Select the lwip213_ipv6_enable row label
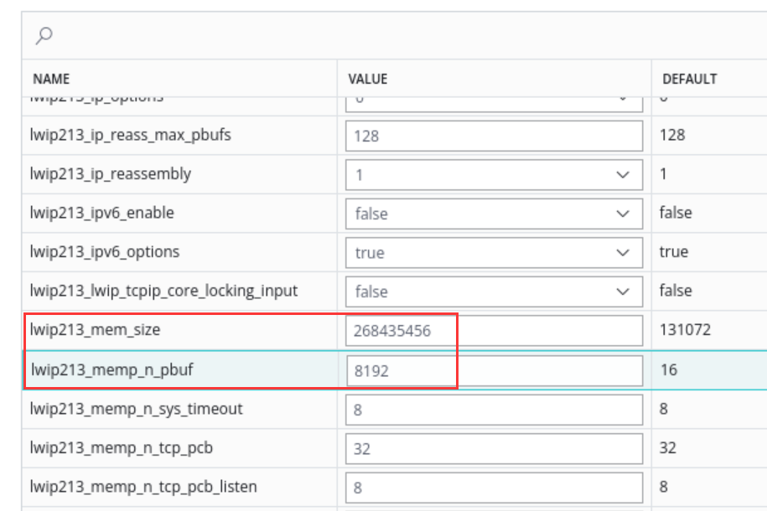767x511 pixels. (101, 214)
